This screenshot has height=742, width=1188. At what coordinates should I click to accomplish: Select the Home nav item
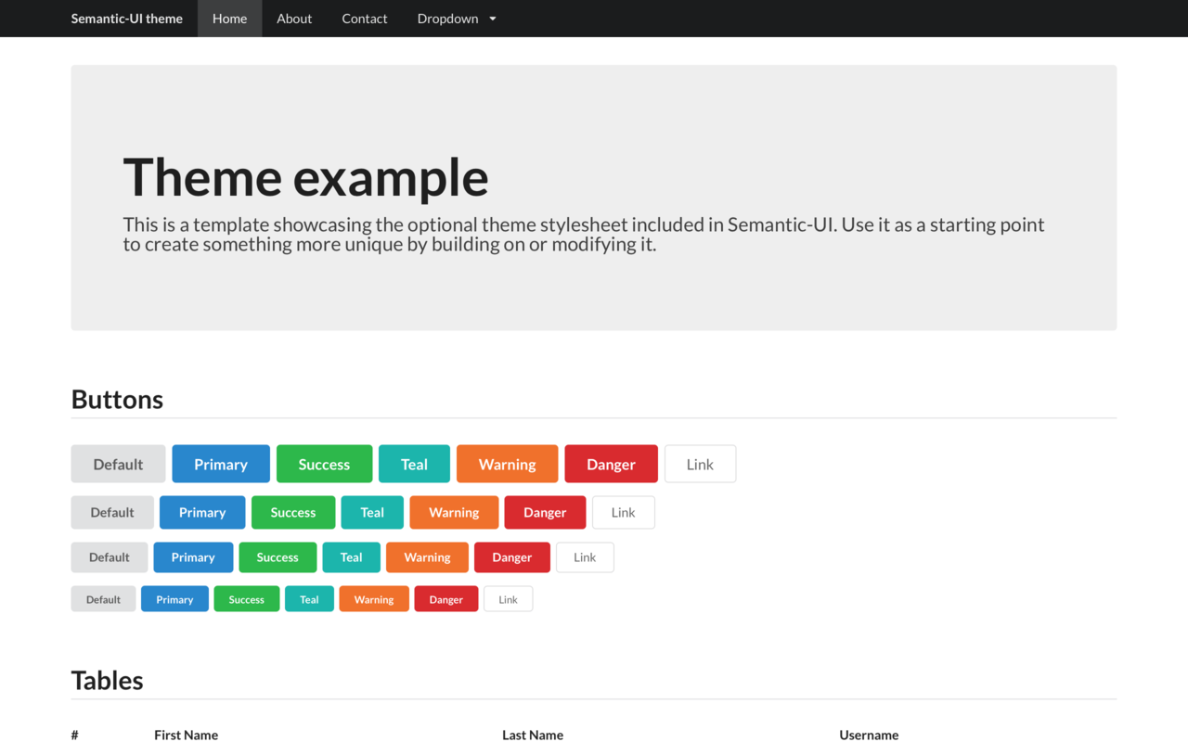pos(230,19)
